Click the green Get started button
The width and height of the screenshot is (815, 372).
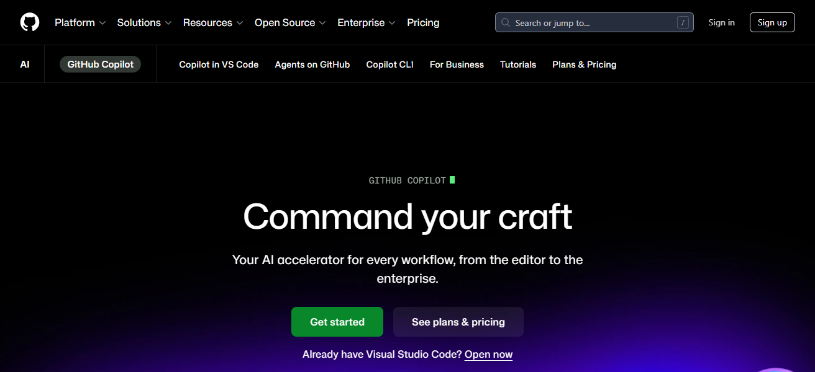[x=337, y=322]
